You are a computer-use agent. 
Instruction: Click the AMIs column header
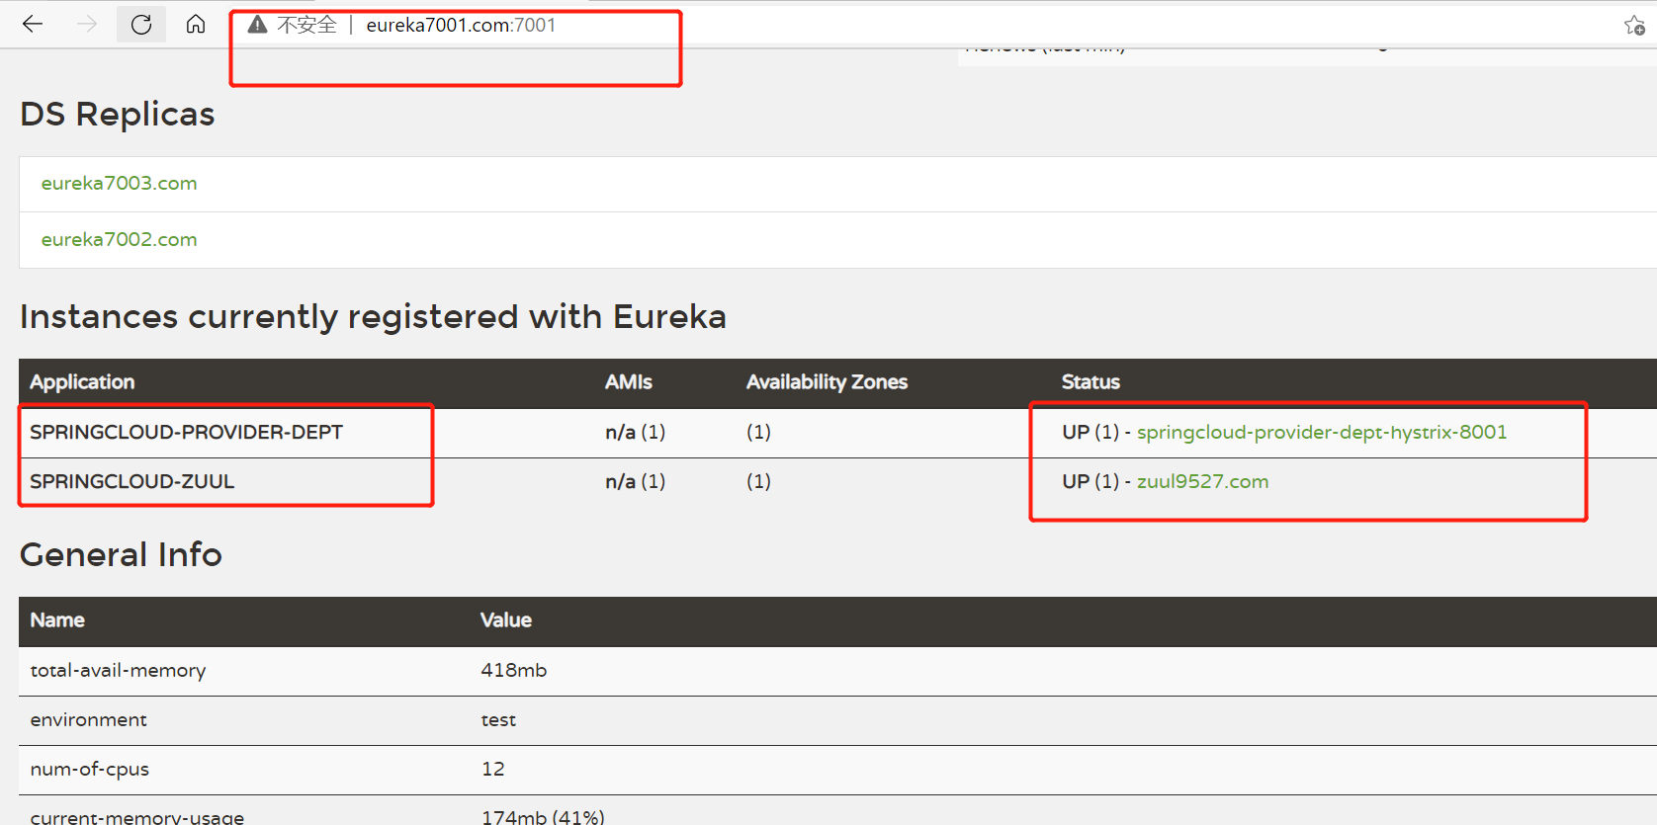coord(629,381)
